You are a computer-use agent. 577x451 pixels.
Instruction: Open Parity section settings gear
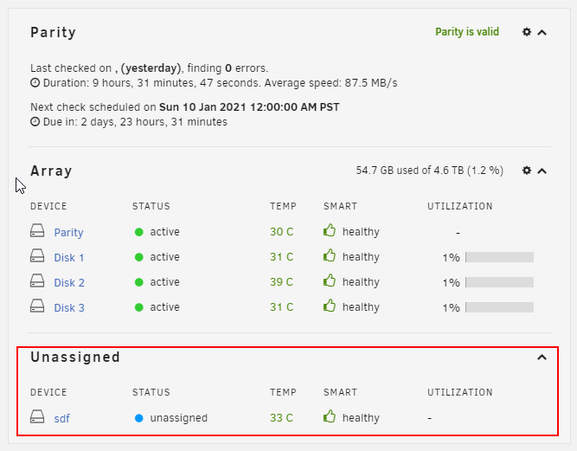(527, 32)
